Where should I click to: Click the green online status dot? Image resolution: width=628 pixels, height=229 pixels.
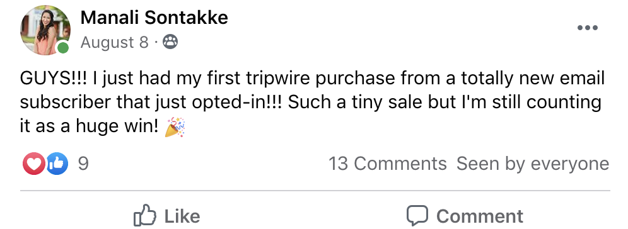pyautogui.click(x=63, y=48)
